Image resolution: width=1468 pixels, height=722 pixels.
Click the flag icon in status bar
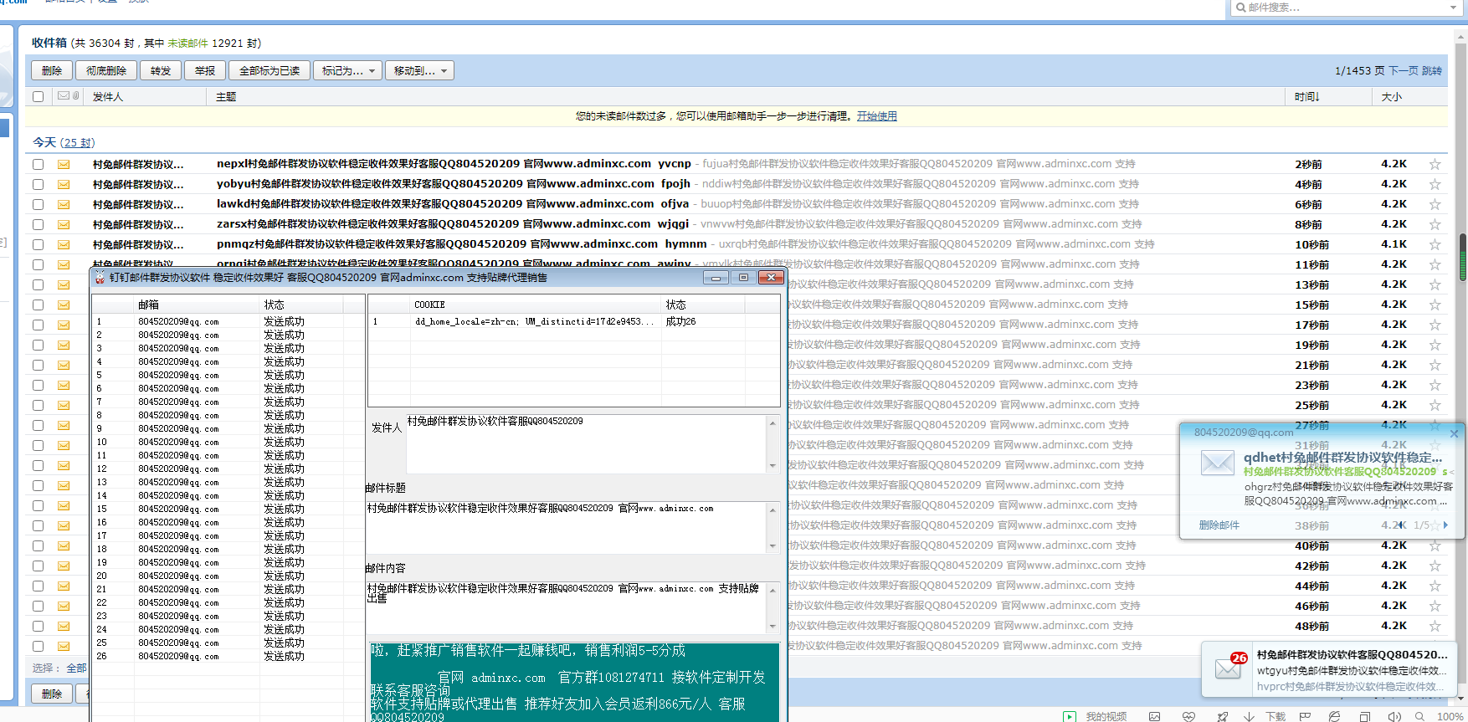(1304, 716)
